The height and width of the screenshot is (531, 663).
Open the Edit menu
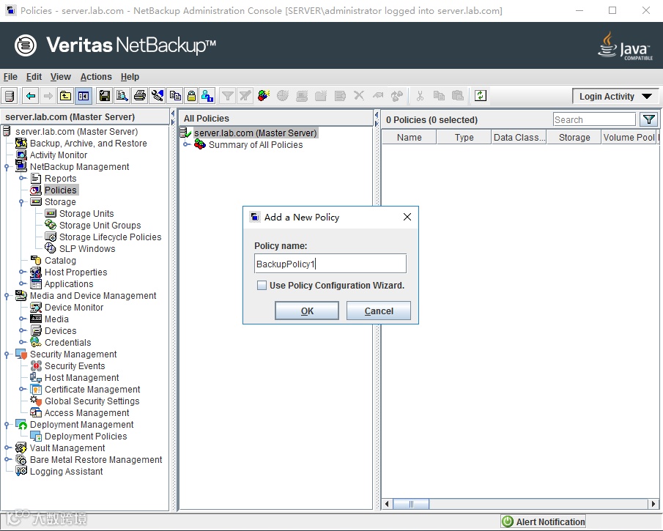(34, 77)
